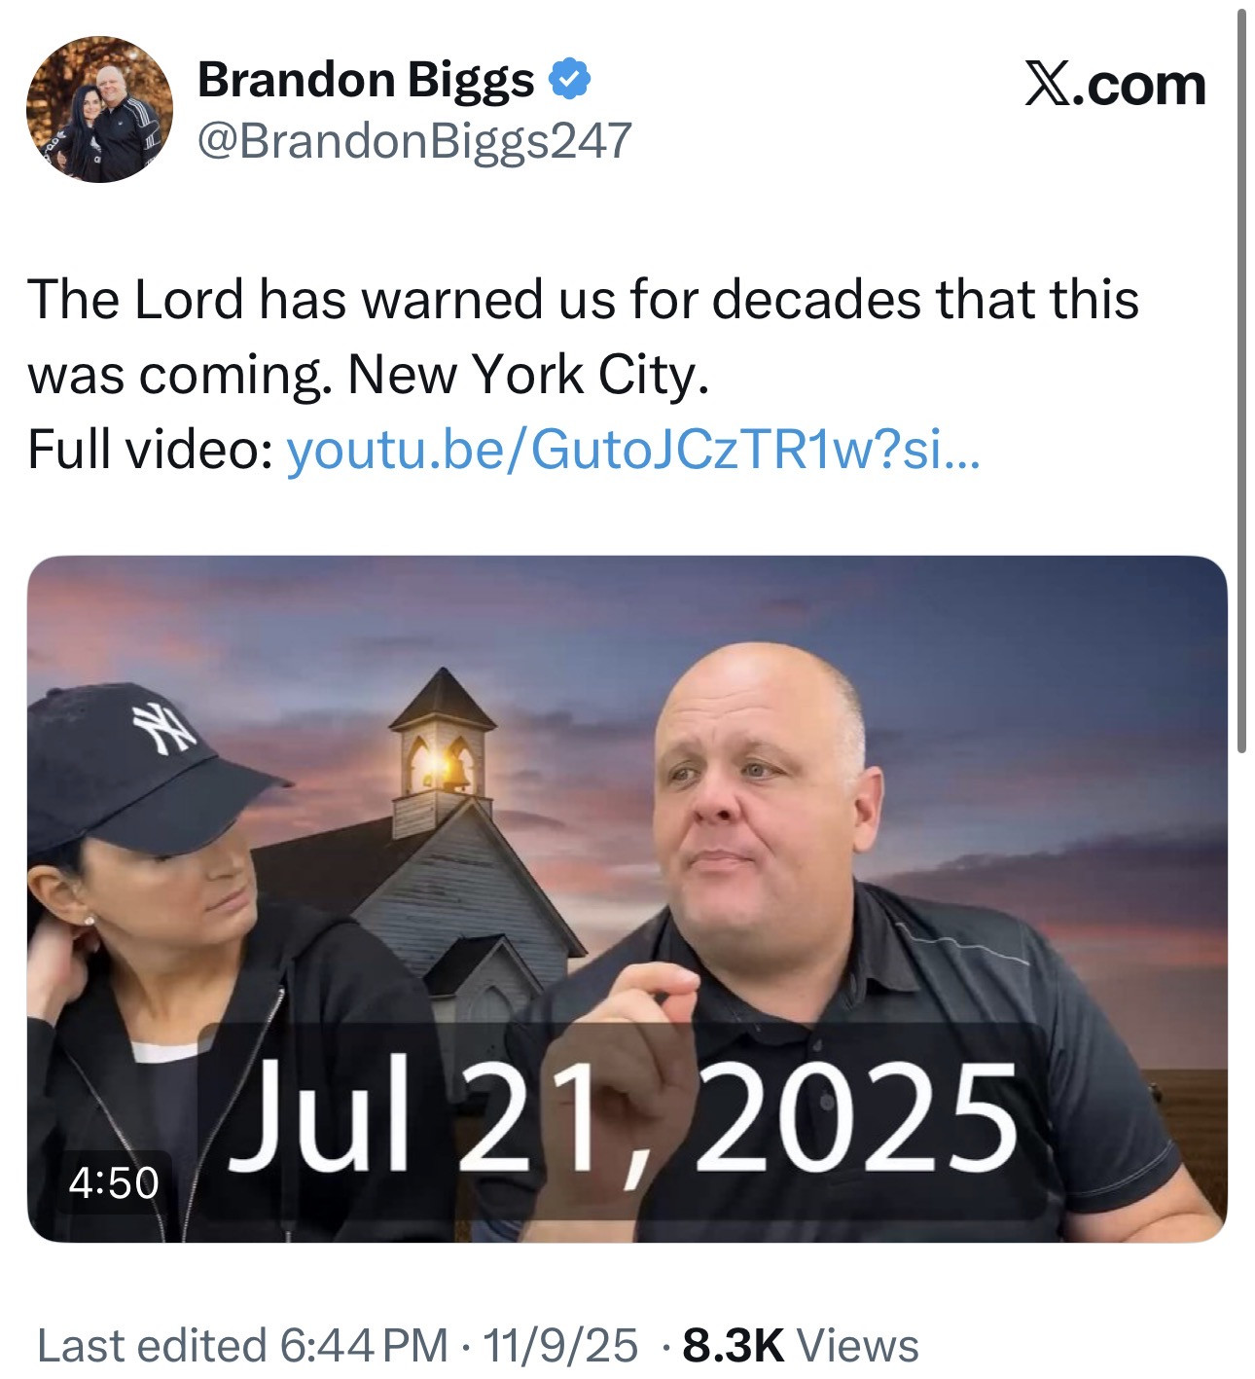Open the Brandon Biggs display name
This screenshot has width=1255, height=1379.
pos(366,80)
